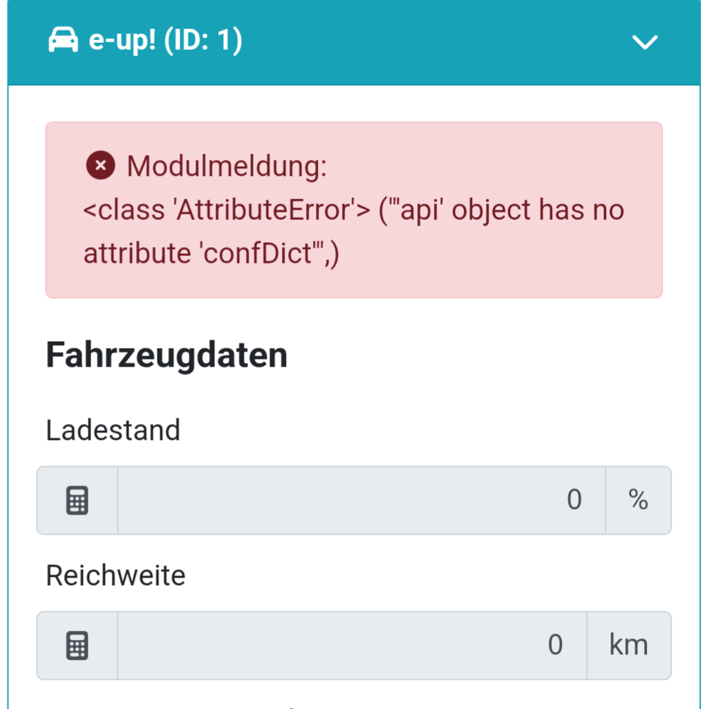705x709 pixels.
Task: Click the e-up! (ID: 1) panel title
Action: pyautogui.click(x=166, y=40)
